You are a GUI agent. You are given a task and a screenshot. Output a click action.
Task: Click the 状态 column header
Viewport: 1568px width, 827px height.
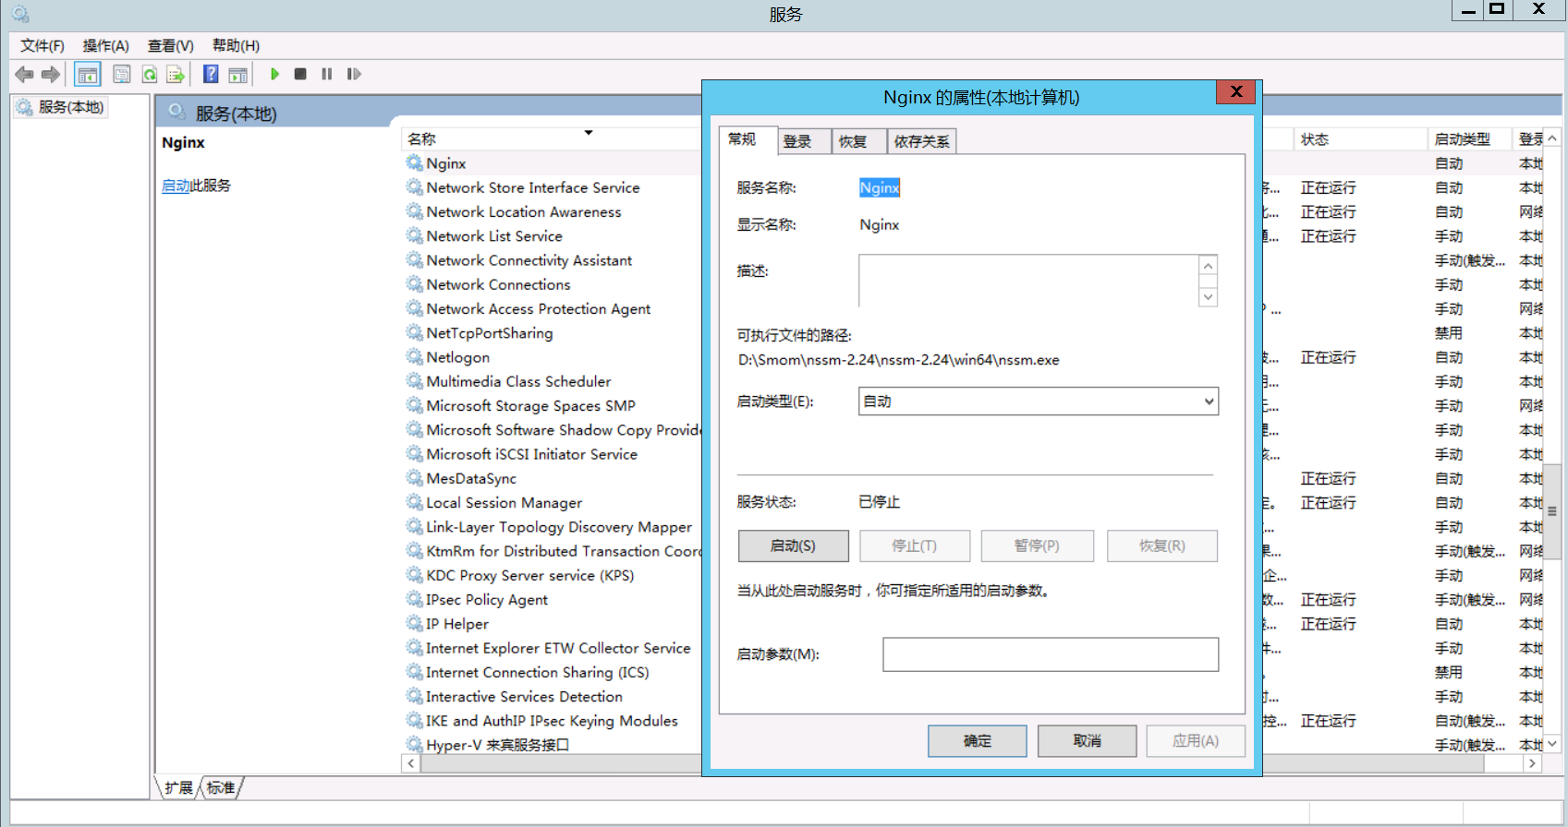[x=1359, y=139]
